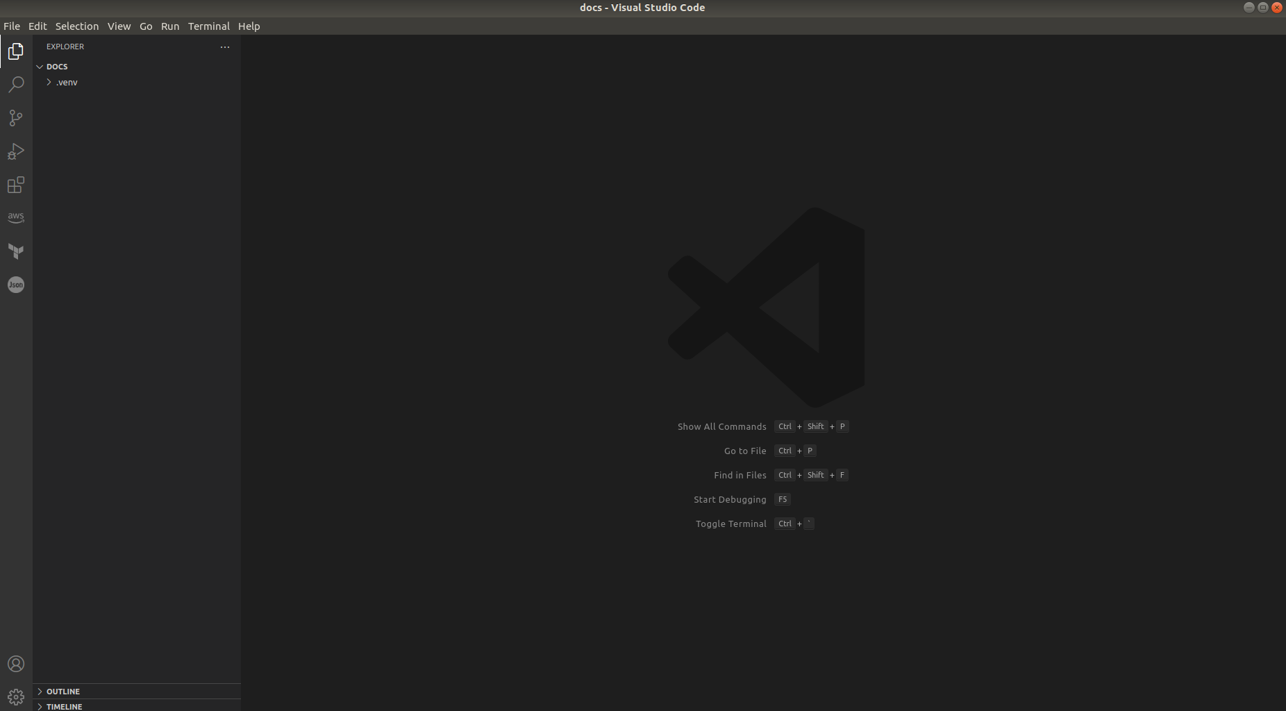The height and width of the screenshot is (711, 1286).
Task: Open Explorer Views and More Actions ellipsis
Action: (224, 47)
